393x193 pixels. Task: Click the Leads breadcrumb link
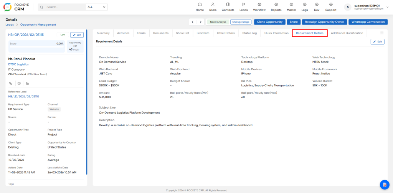pyautogui.click(x=10, y=25)
